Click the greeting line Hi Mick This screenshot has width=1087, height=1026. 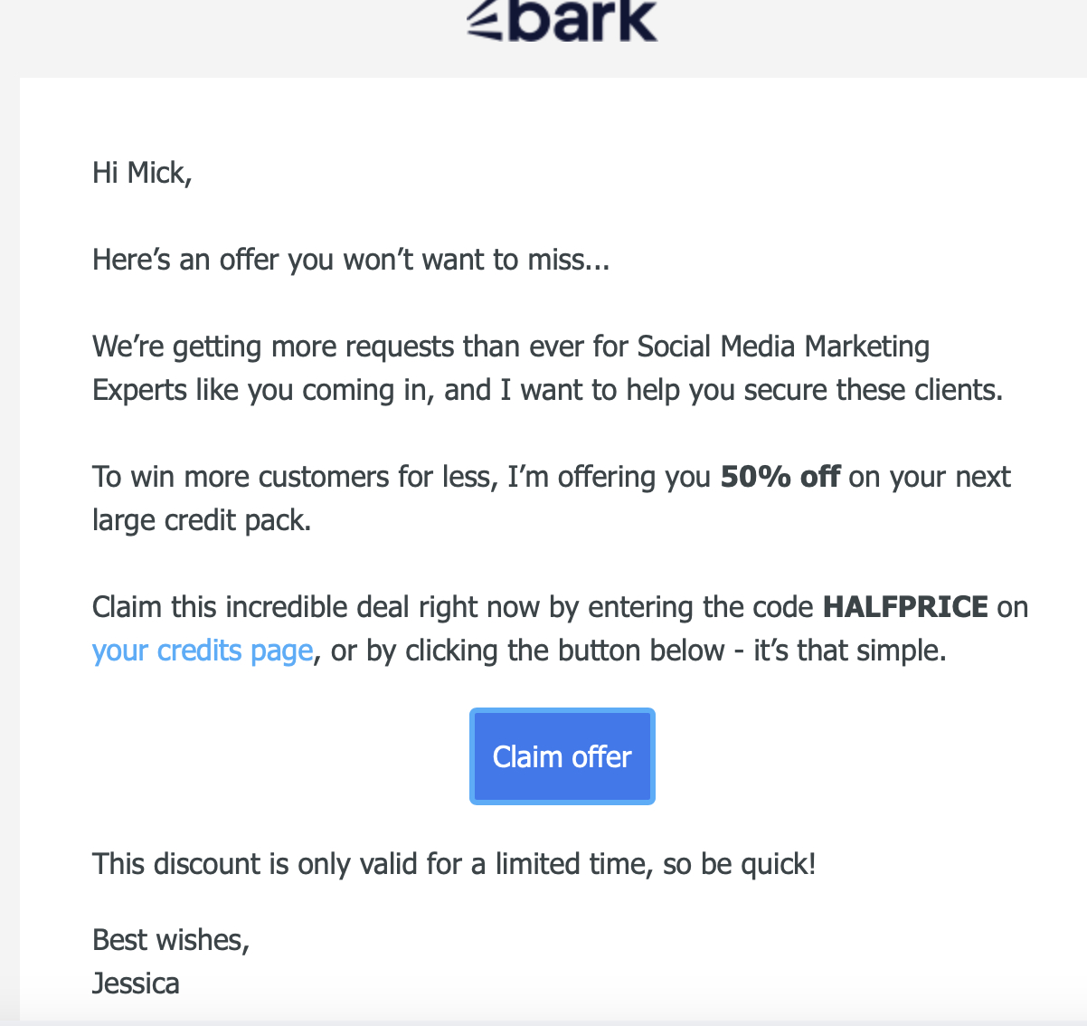click(141, 172)
